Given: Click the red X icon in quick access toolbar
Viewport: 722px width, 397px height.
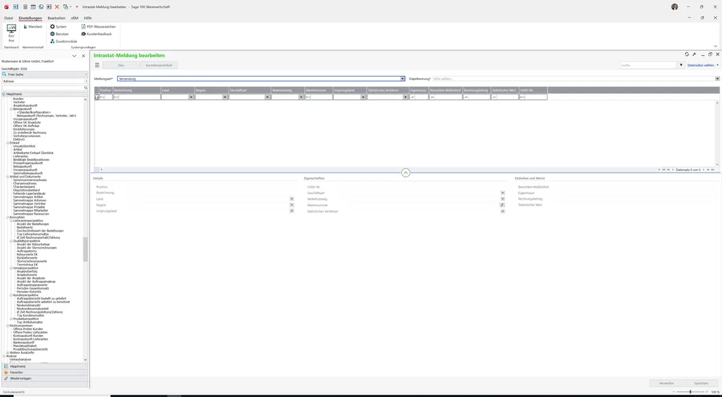Looking at the screenshot, I should tap(57, 7).
